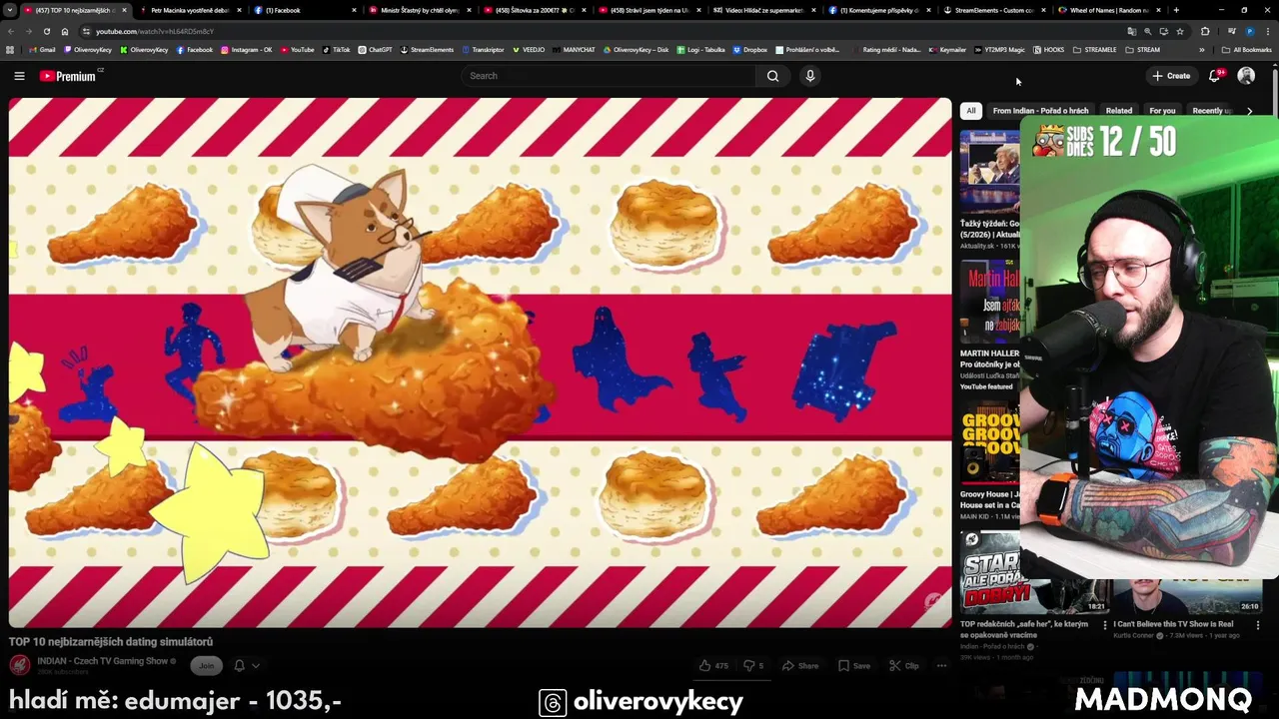Select the Related filter chip

tap(1119, 111)
